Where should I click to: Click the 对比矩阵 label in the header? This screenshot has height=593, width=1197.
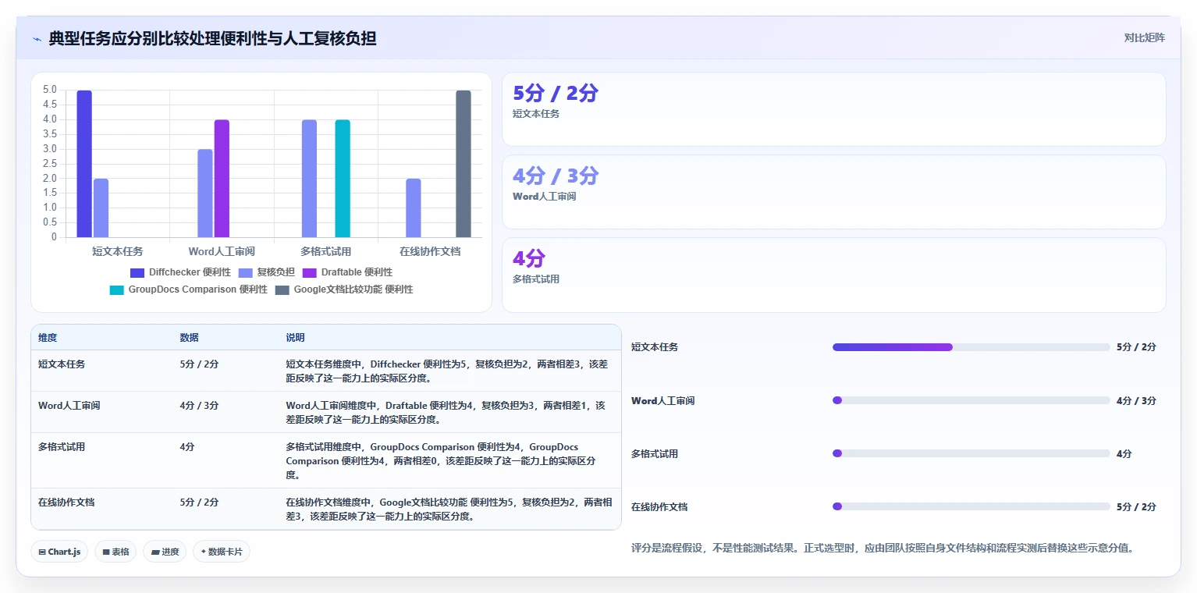[1144, 37]
